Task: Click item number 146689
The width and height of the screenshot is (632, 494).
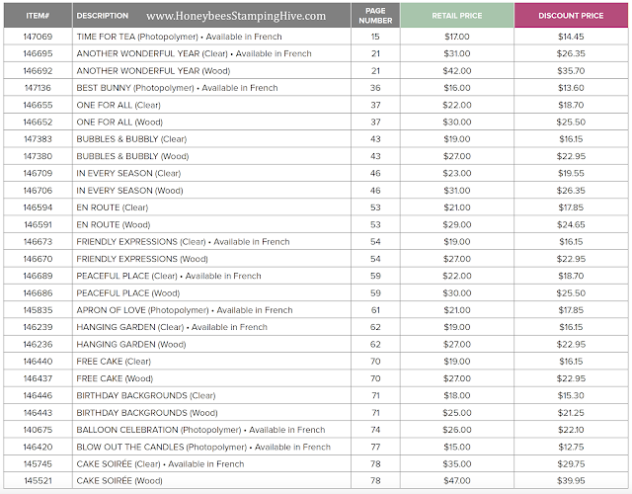Action: pos(38,277)
